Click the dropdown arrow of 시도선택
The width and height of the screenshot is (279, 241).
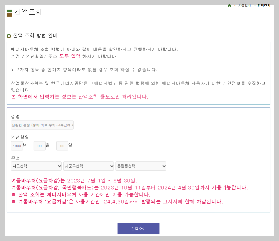(60, 166)
